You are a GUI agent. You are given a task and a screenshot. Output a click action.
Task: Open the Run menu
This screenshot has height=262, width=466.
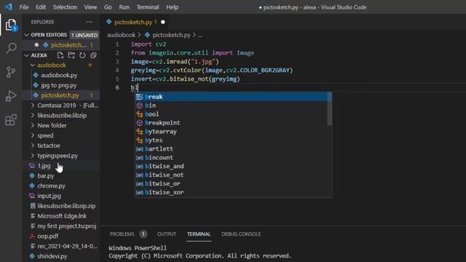tap(124, 7)
